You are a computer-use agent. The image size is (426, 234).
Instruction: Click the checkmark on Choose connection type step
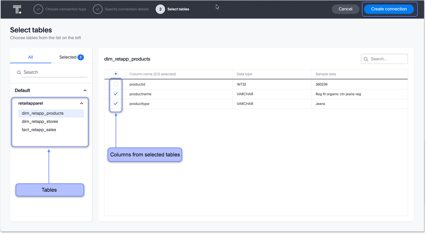[38, 9]
